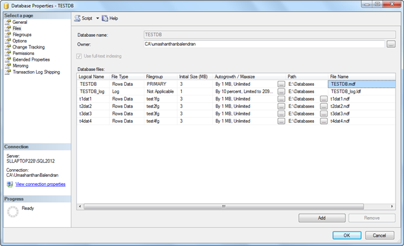Click the Permissions page icon
This screenshot has width=404, height=246.
[8, 53]
